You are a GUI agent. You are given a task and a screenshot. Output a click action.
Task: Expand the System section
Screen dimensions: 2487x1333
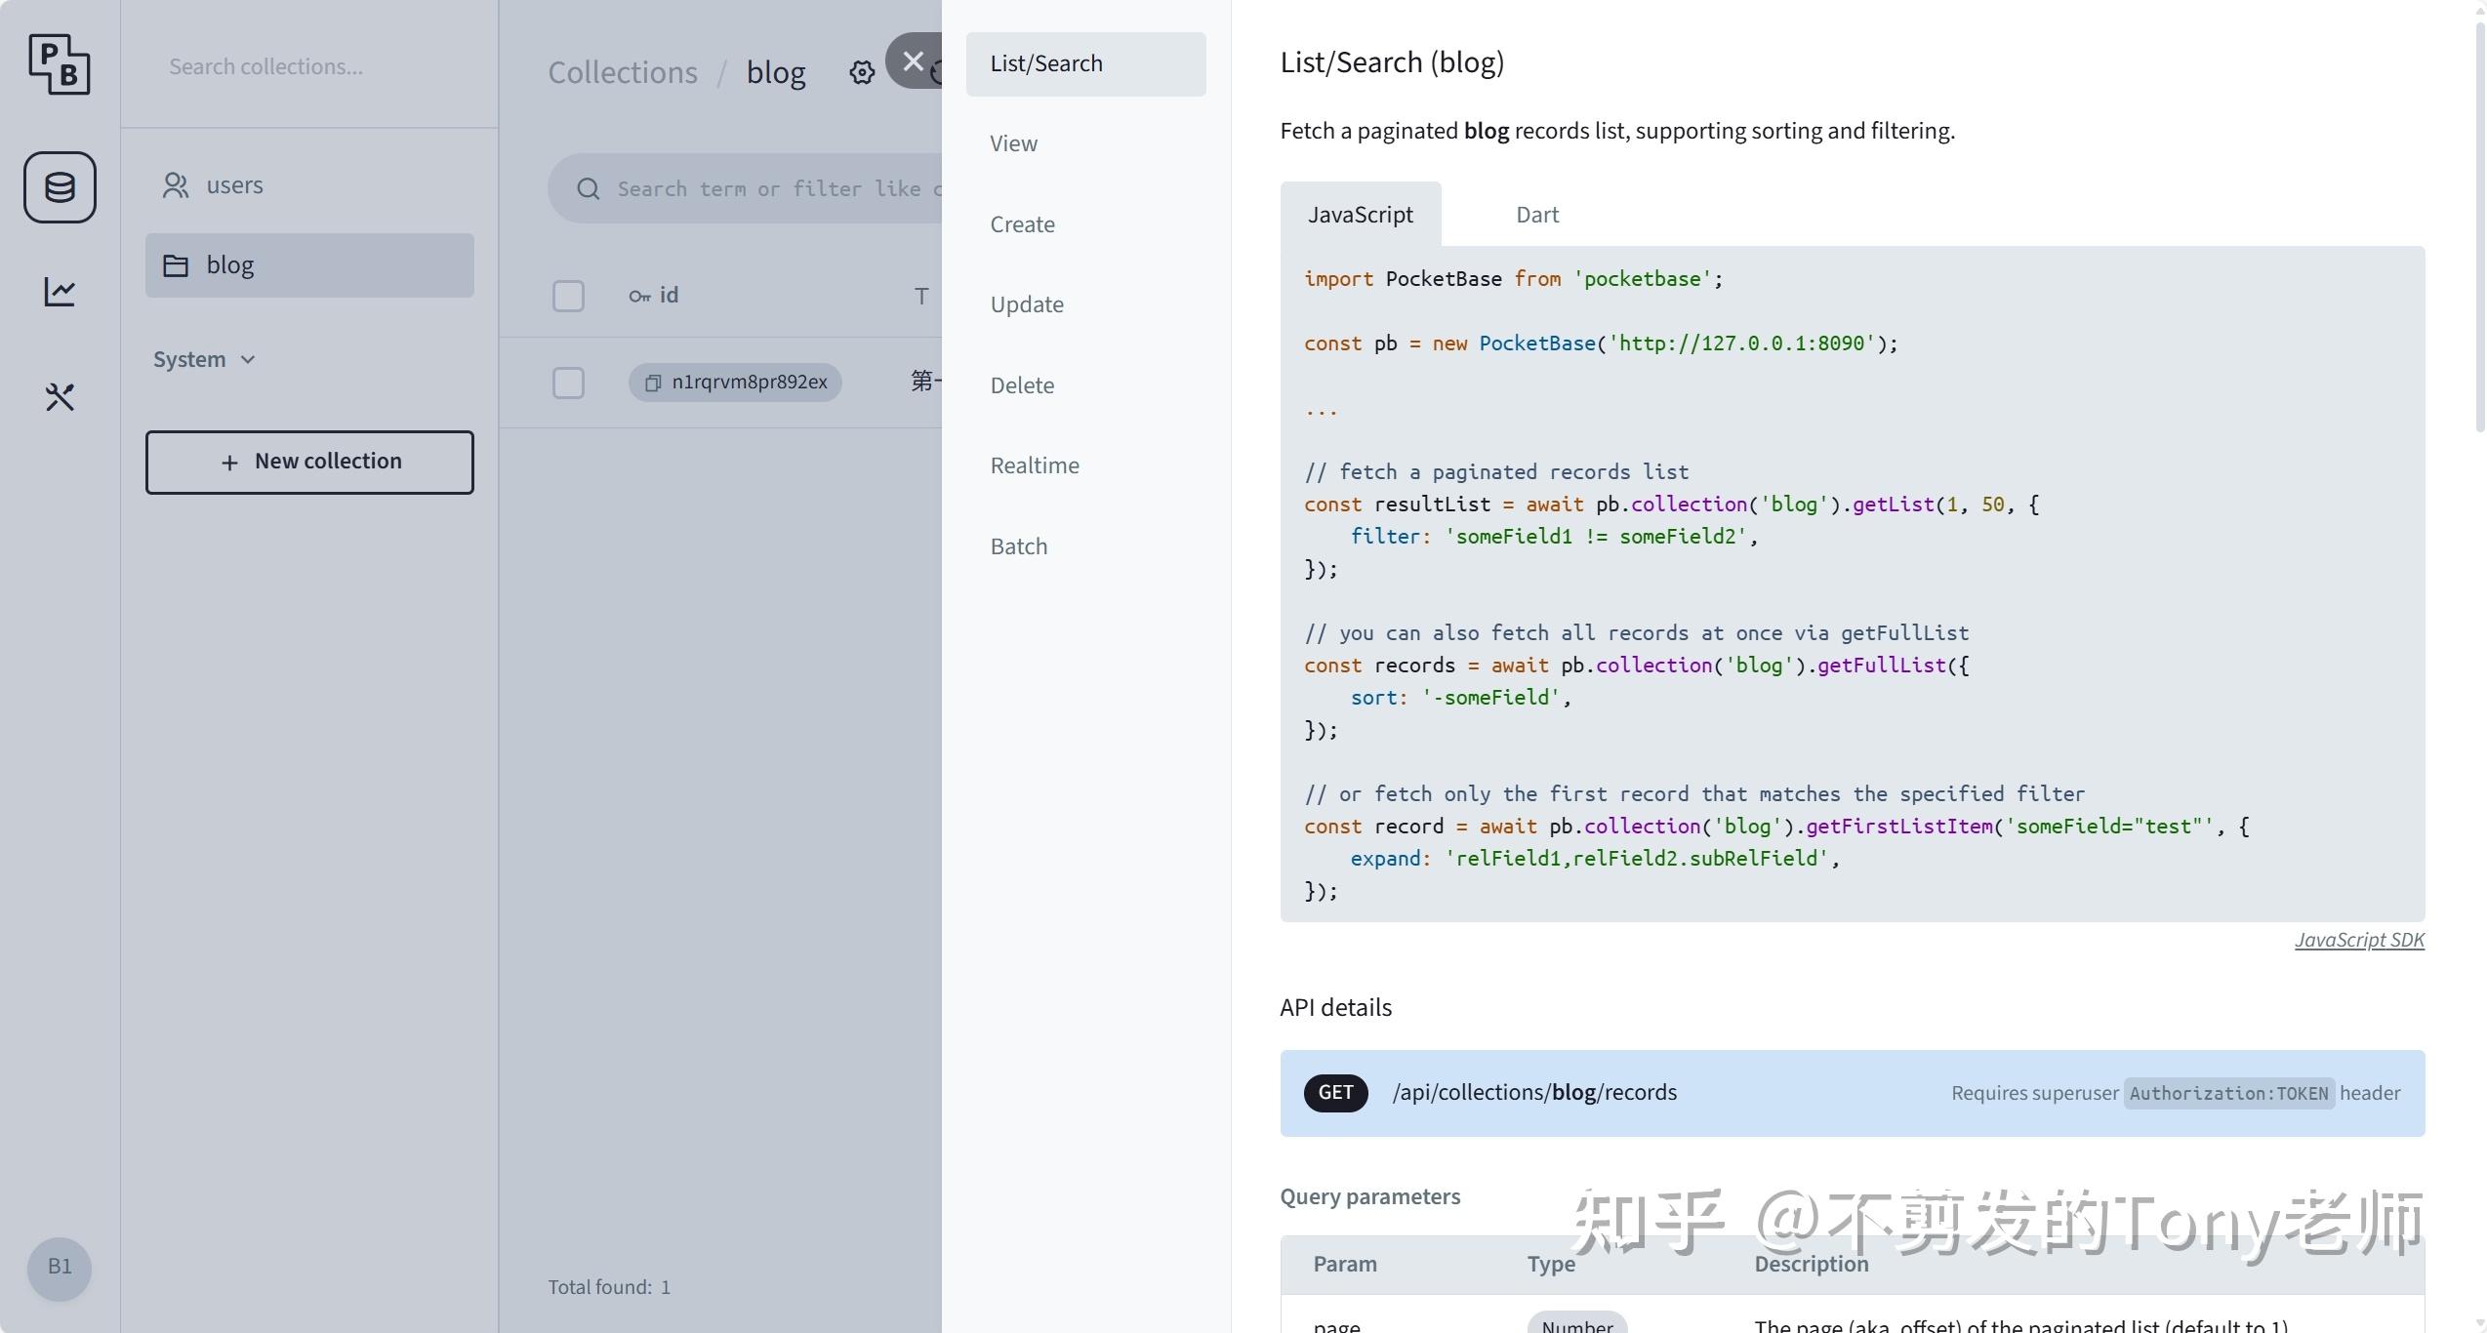tap(204, 358)
